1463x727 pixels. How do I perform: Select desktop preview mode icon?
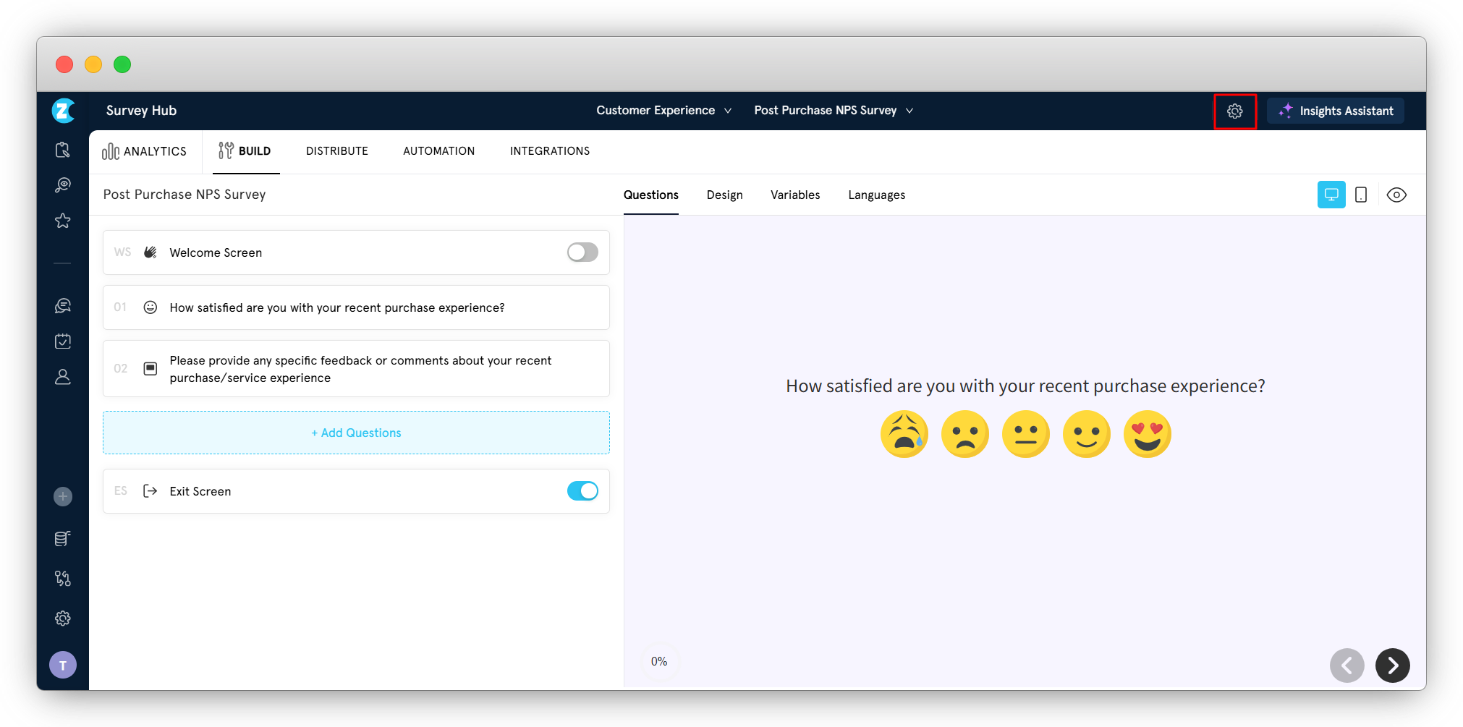(1331, 195)
